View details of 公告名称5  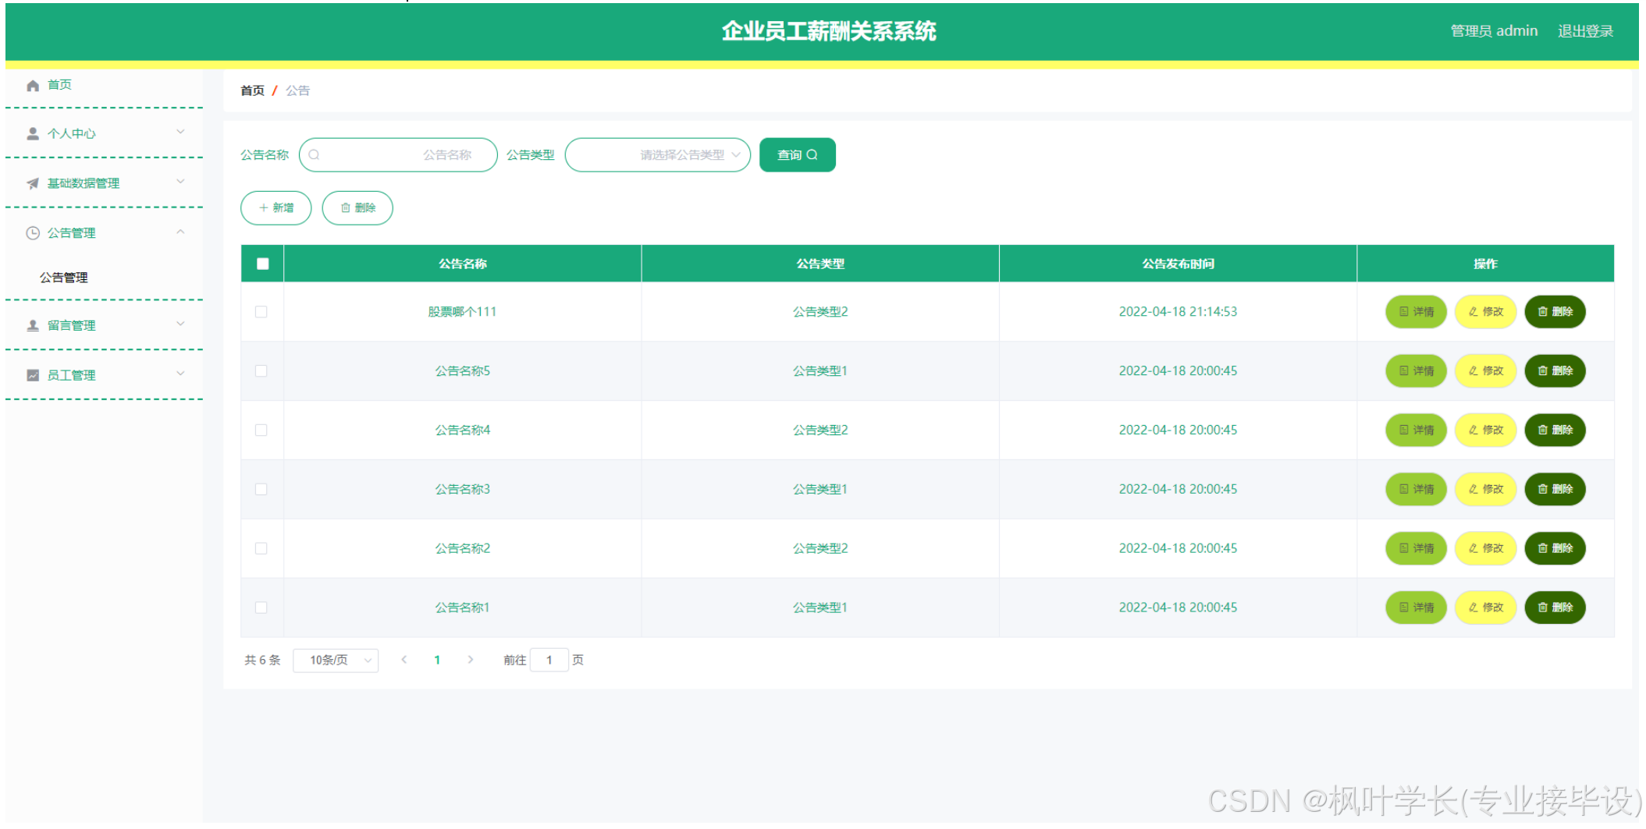1416,371
